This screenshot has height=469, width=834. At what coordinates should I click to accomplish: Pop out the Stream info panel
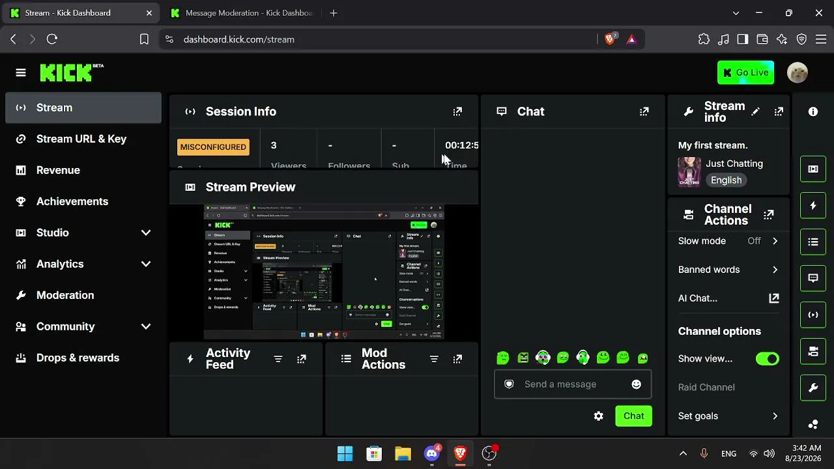click(779, 111)
